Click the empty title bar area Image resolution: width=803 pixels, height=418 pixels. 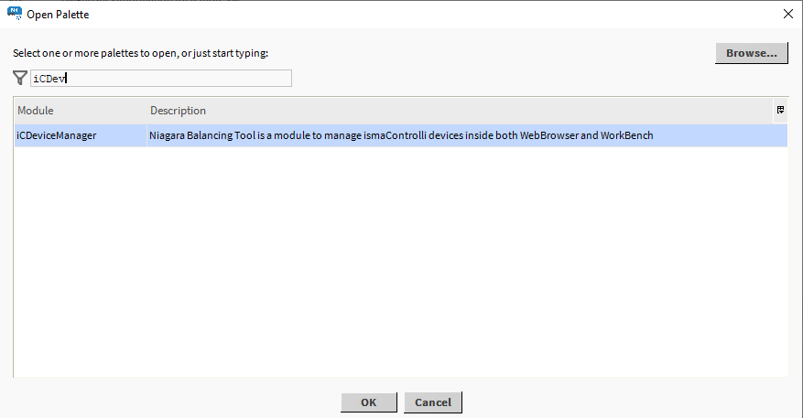click(x=412, y=15)
